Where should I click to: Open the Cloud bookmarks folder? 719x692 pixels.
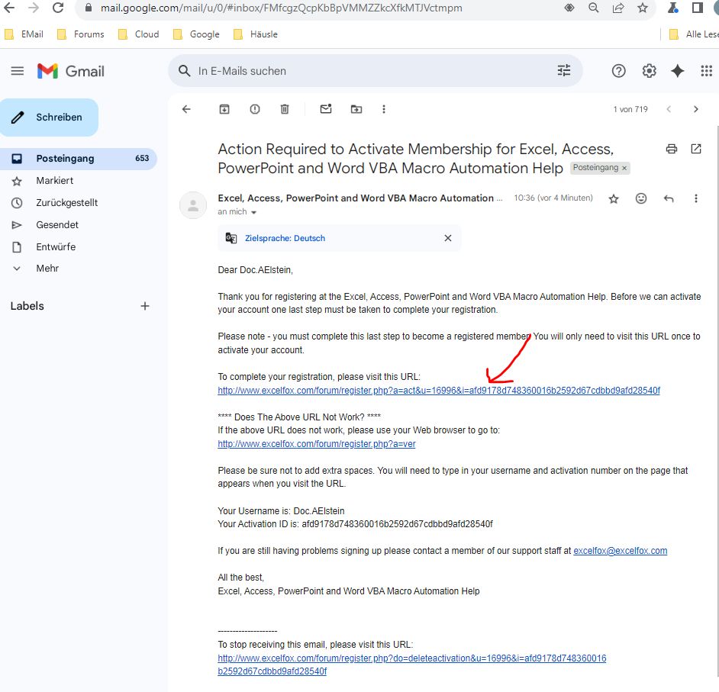coord(138,34)
